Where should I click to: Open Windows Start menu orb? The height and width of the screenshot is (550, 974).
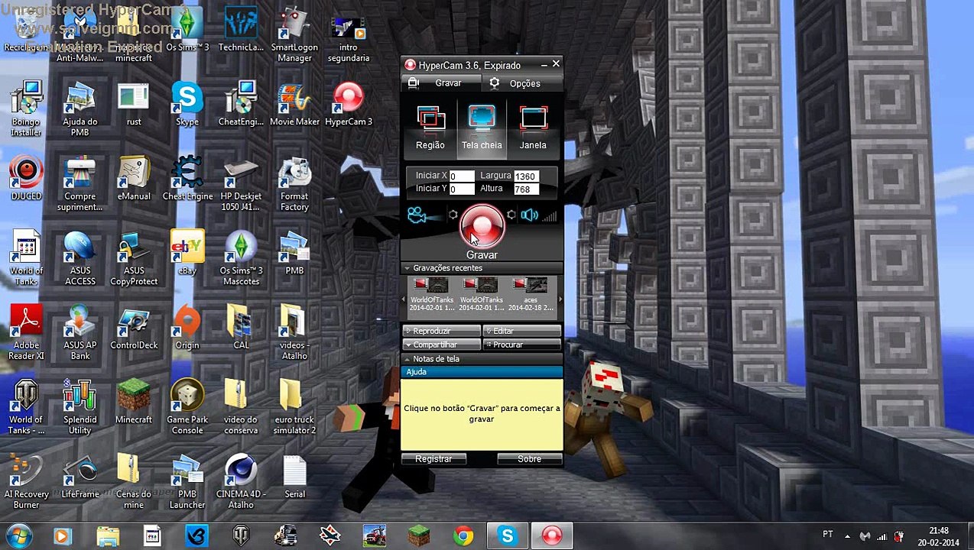pos(18,535)
